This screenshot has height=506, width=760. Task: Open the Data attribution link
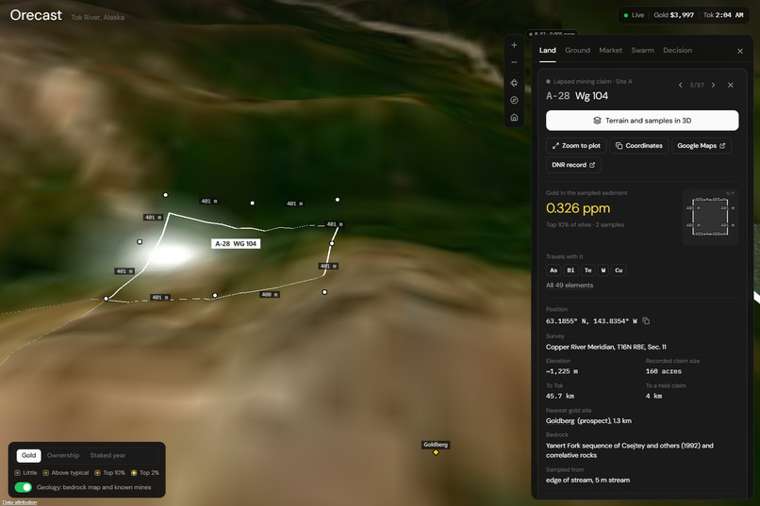20,502
